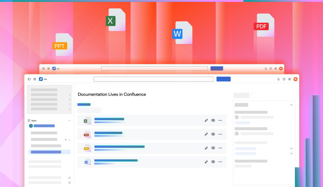Click inside the top search field
The width and height of the screenshot is (323, 187).
click(154, 79)
